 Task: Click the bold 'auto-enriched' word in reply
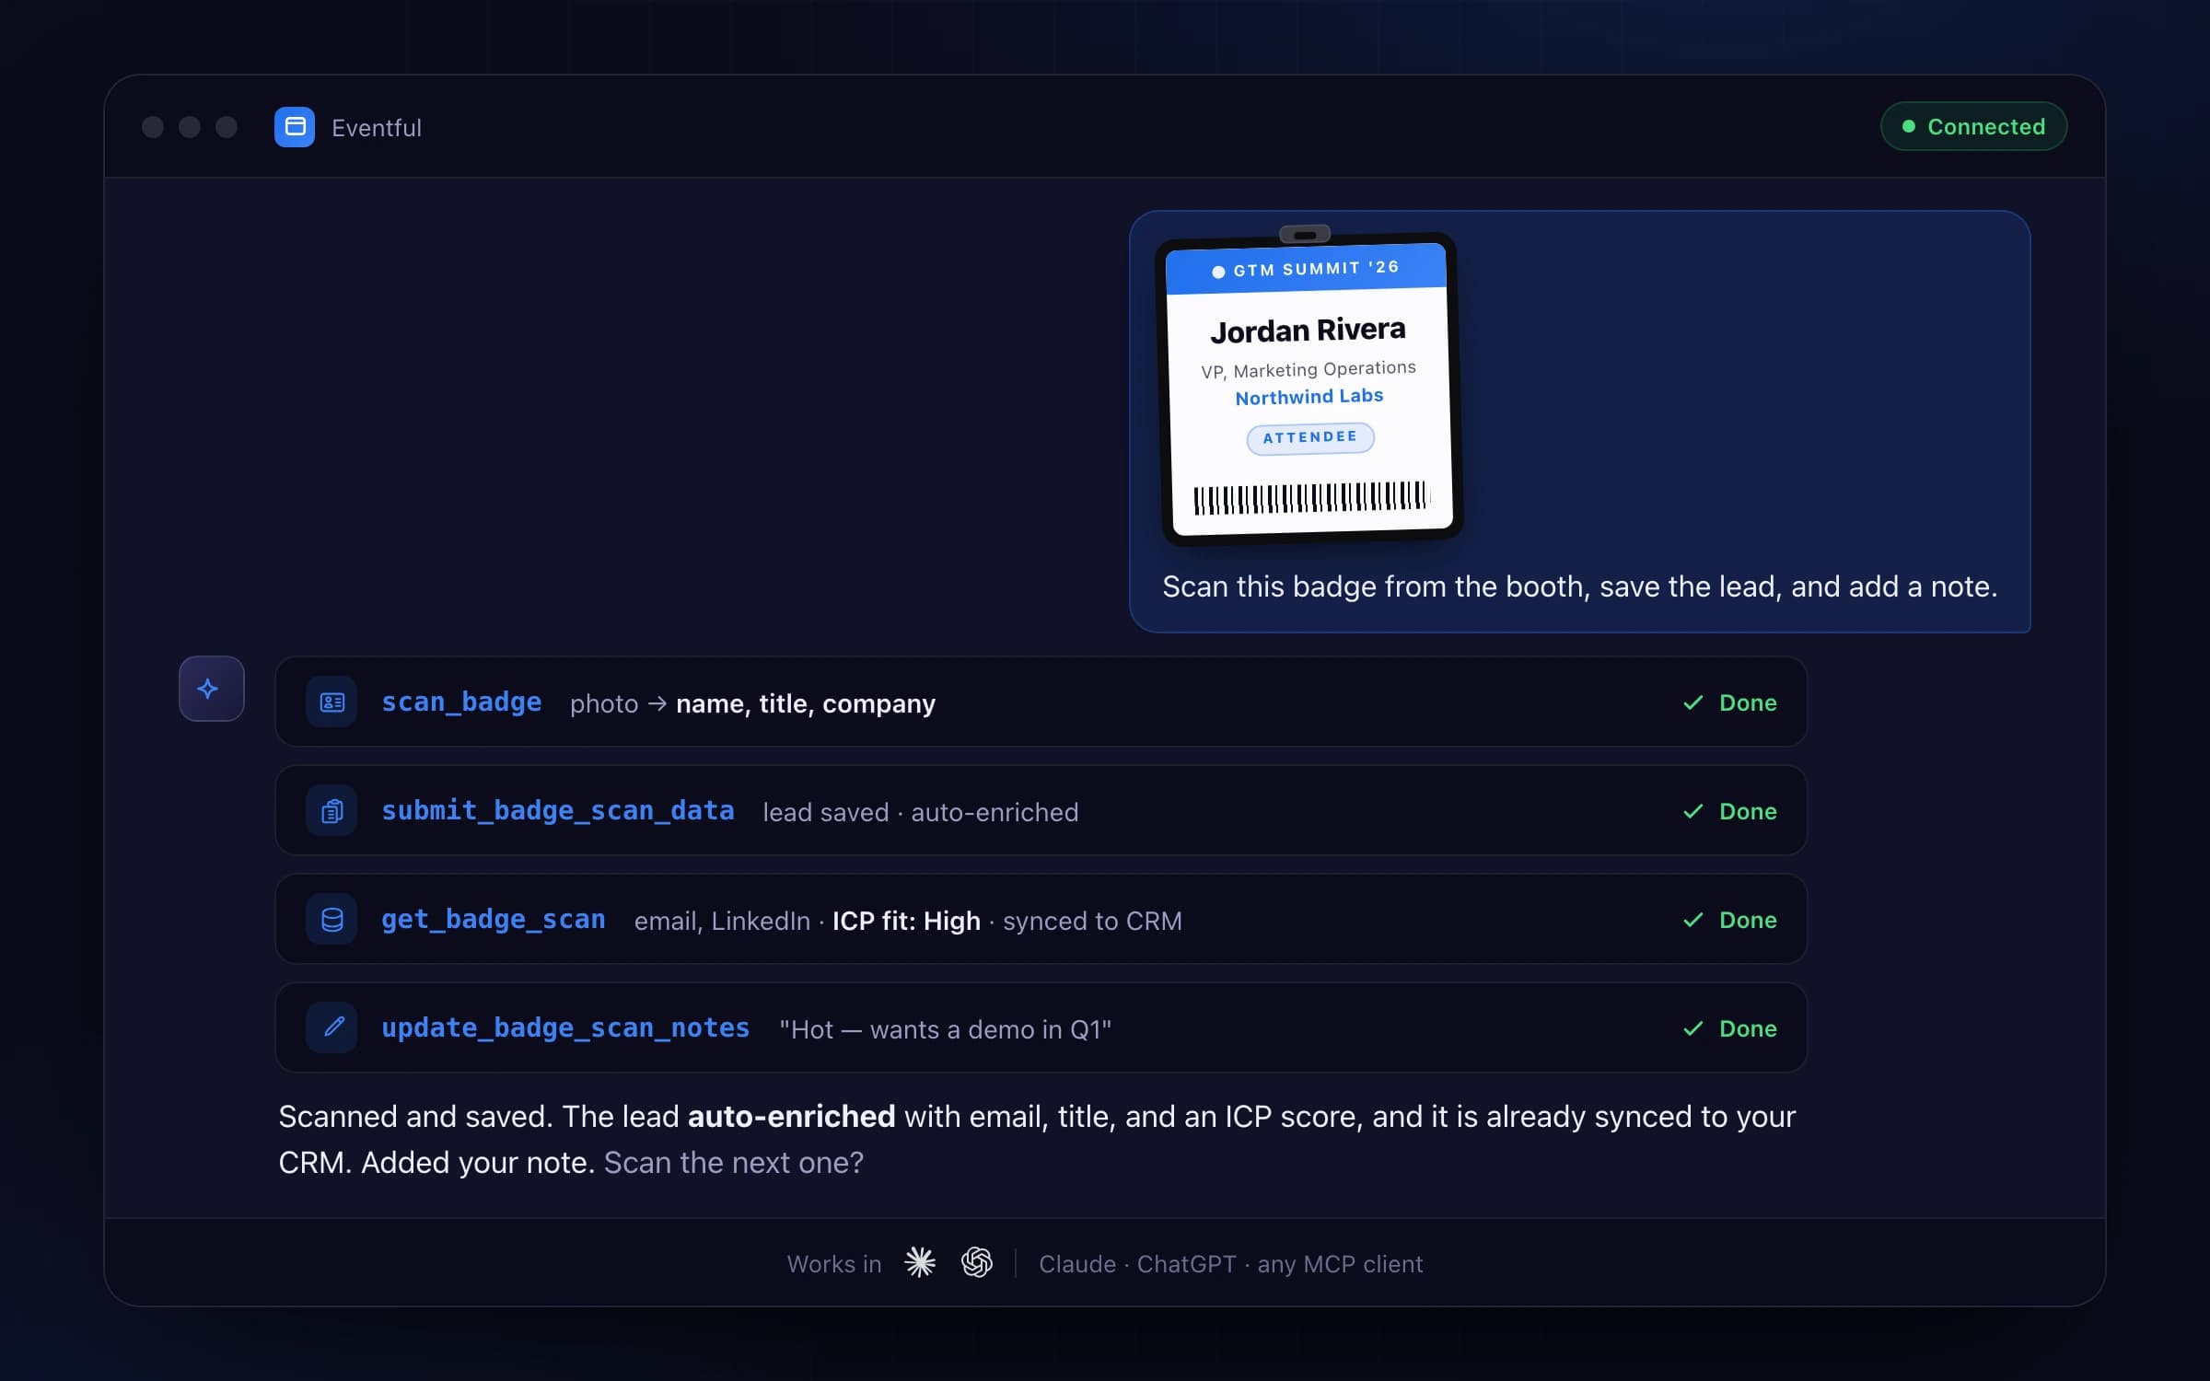(x=791, y=1117)
